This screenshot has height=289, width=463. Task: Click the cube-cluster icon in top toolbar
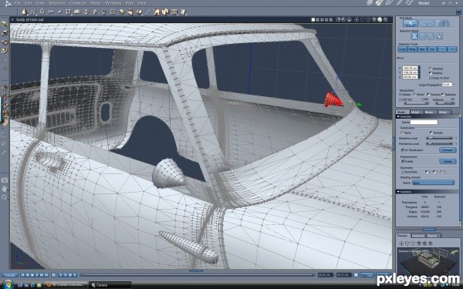pyautogui.click(x=165, y=12)
